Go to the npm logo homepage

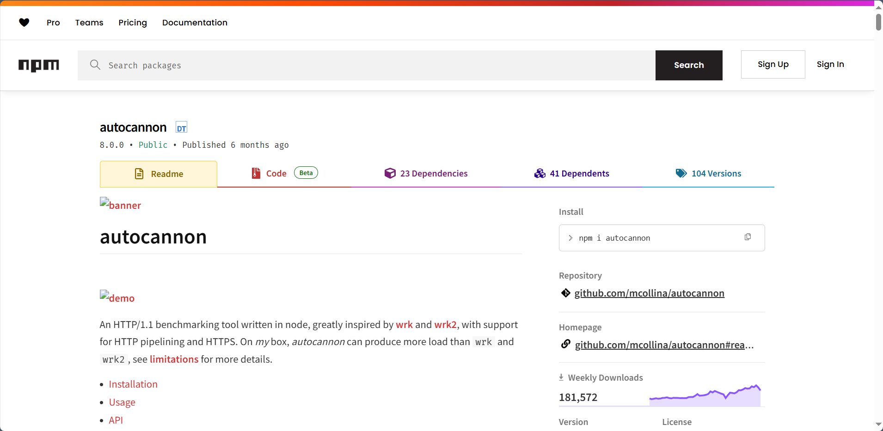coord(39,65)
